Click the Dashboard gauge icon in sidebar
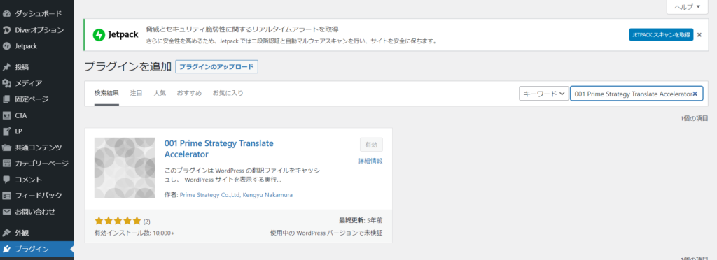 6,14
